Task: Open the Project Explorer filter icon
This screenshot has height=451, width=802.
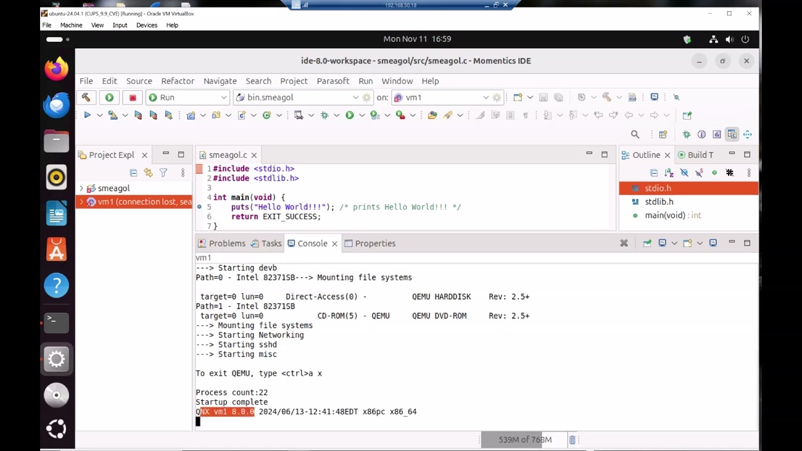Action: [164, 172]
